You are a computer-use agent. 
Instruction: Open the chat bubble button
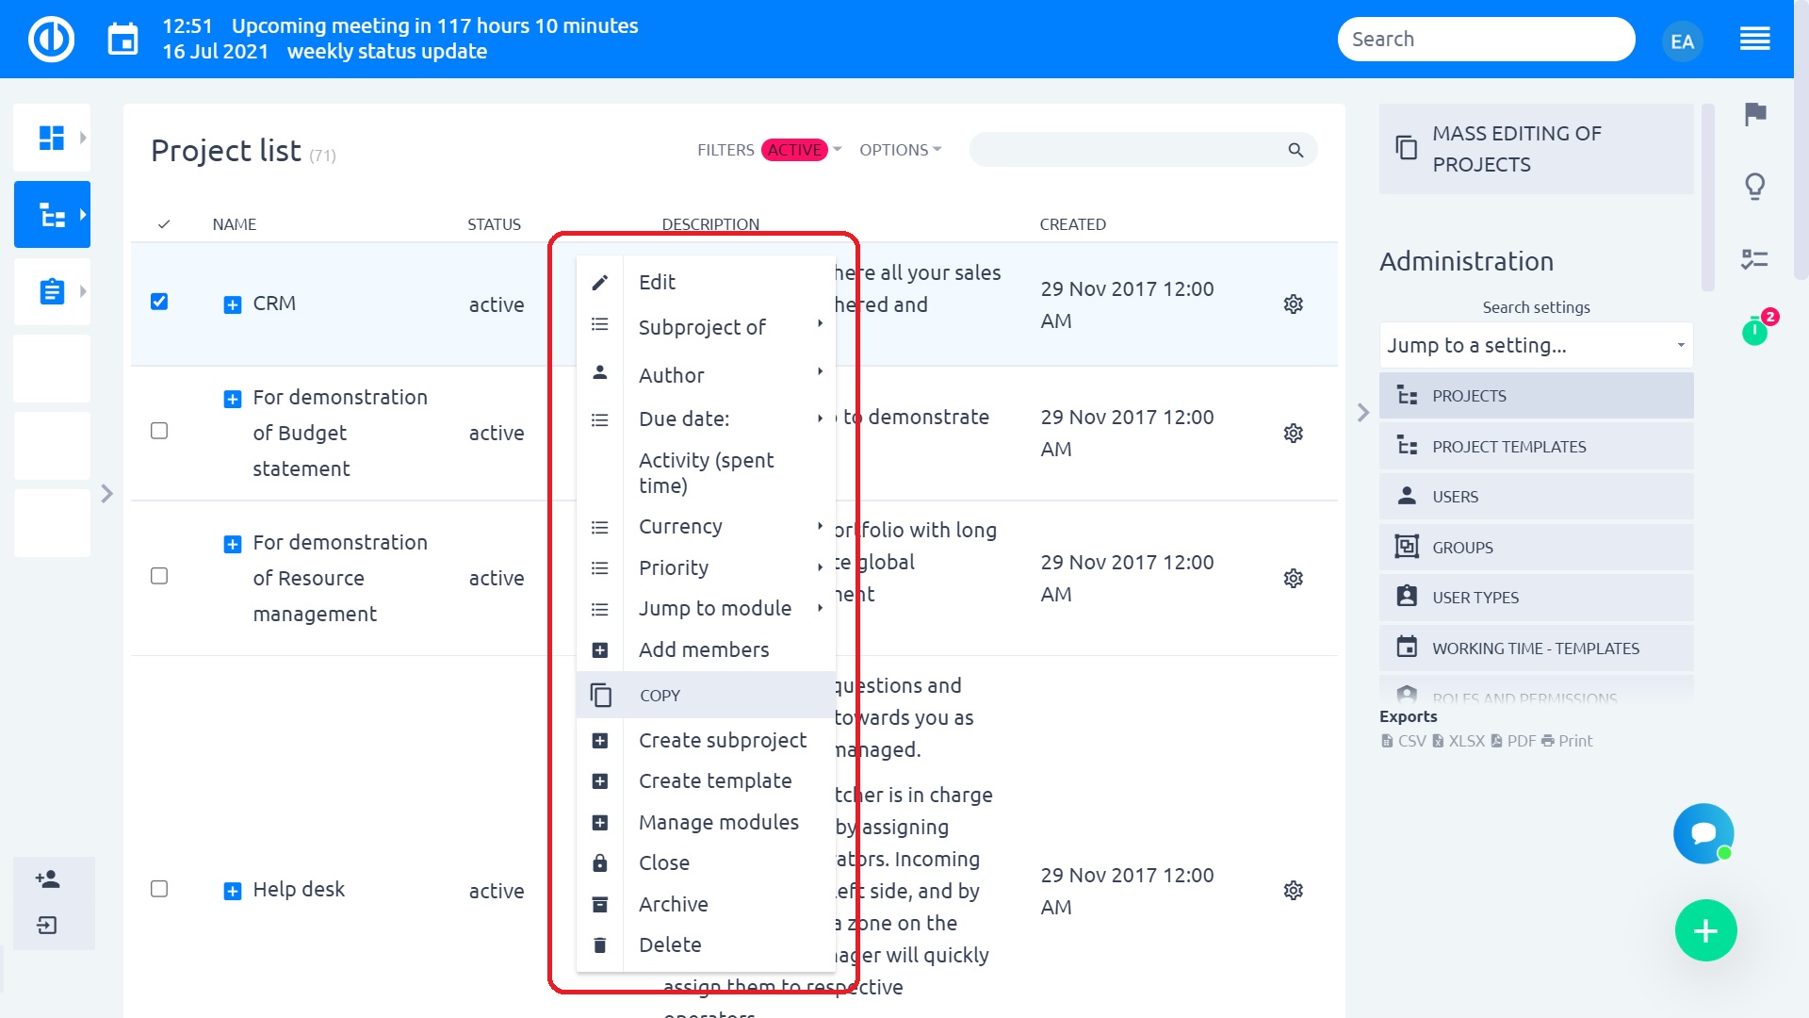(1703, 833)
